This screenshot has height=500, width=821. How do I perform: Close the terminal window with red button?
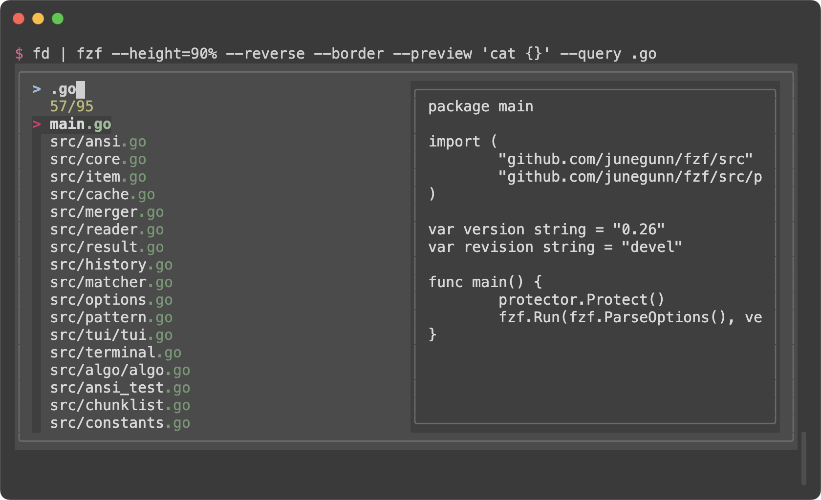(x=19, y=19)
